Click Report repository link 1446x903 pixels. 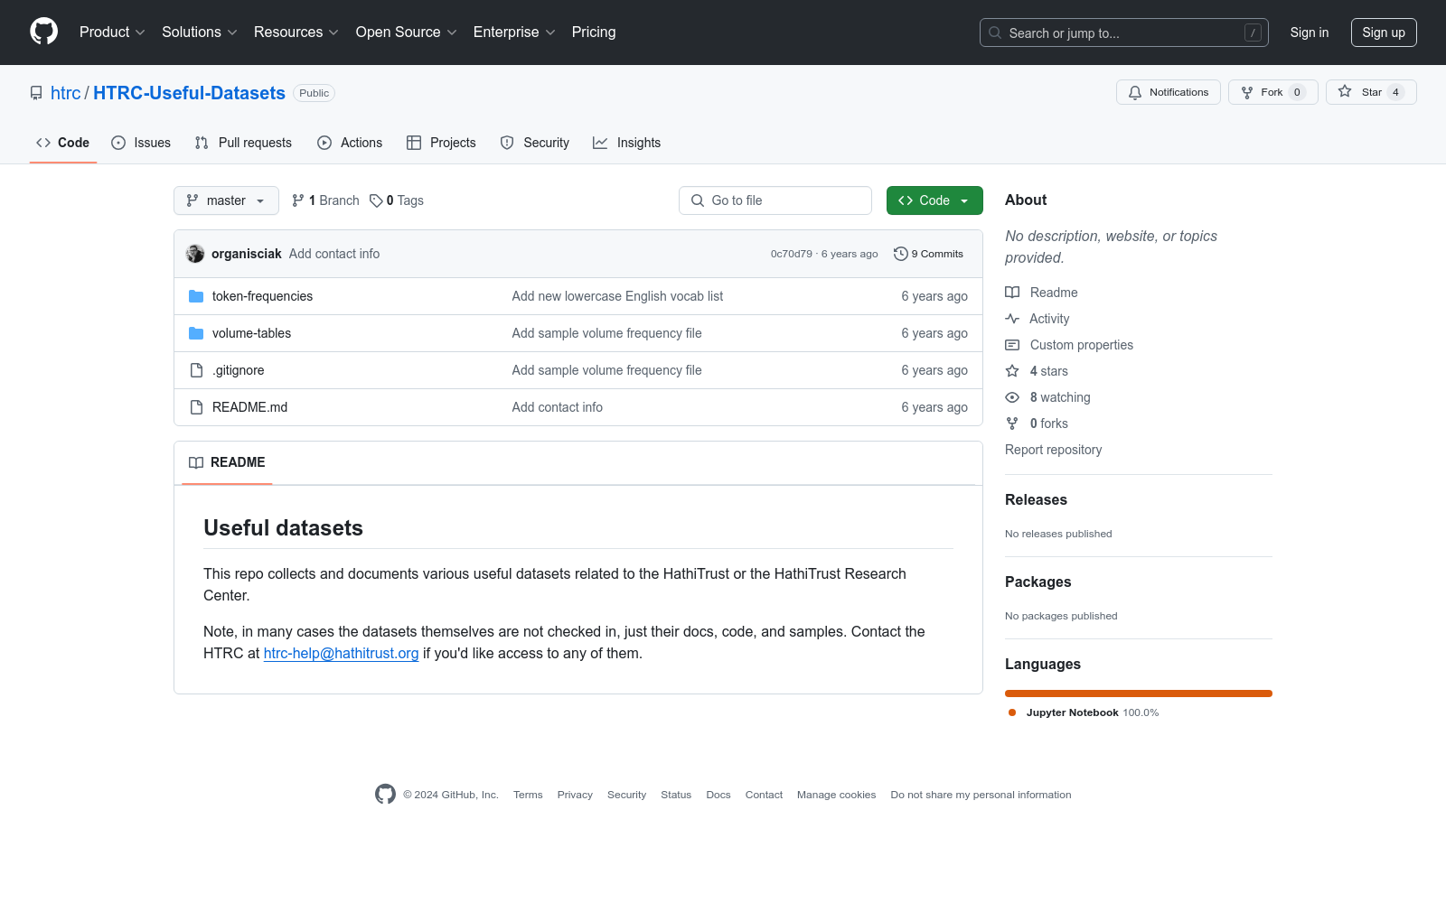1053,450
